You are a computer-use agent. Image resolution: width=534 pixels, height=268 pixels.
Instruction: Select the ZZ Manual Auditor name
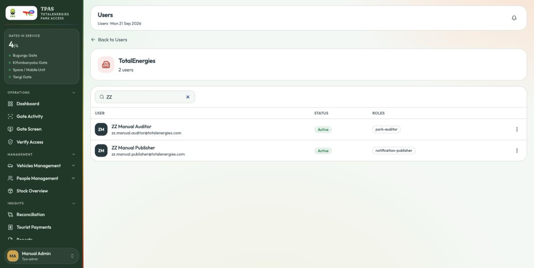coord(131,126)
